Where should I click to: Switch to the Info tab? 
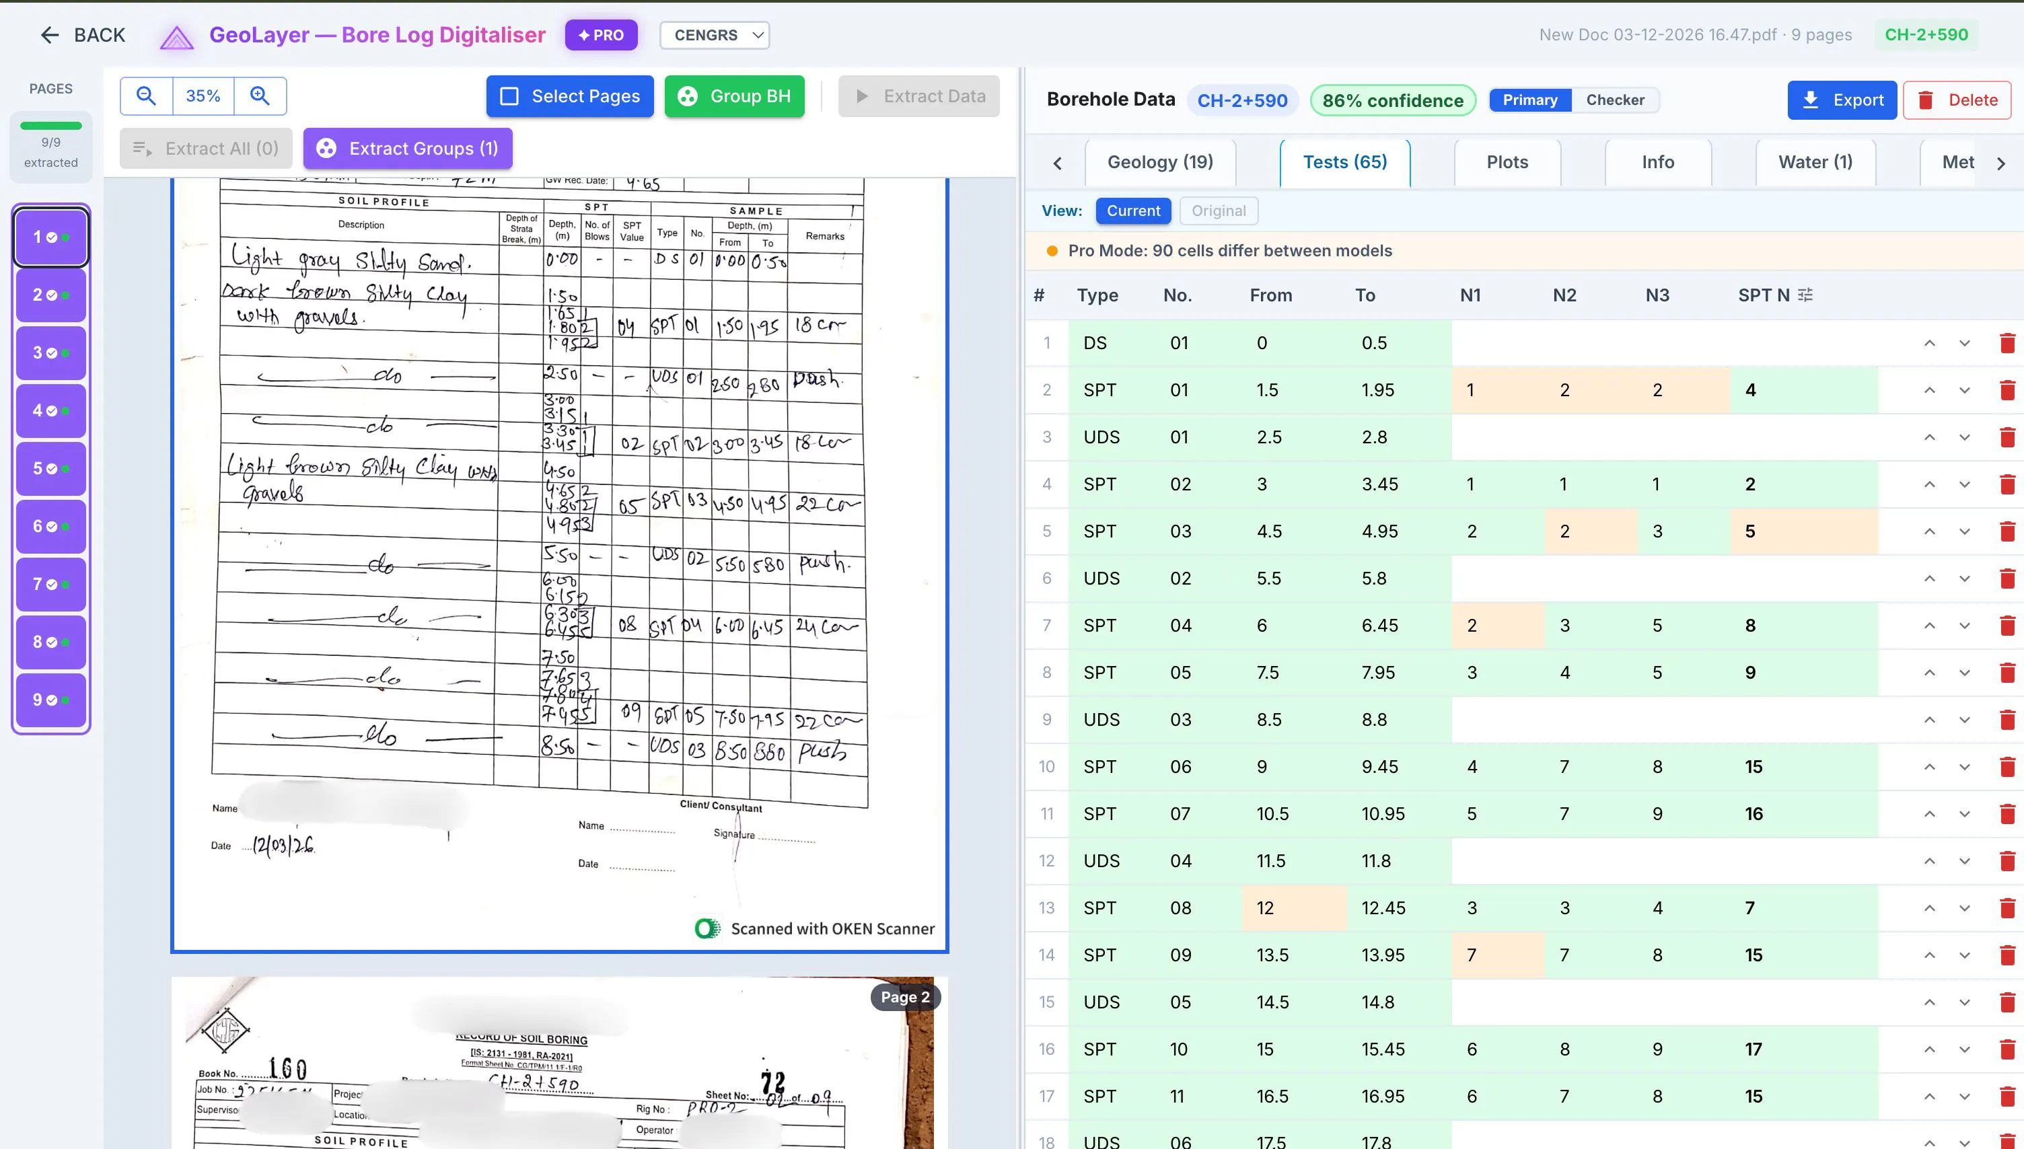(x=1658, y=163)
